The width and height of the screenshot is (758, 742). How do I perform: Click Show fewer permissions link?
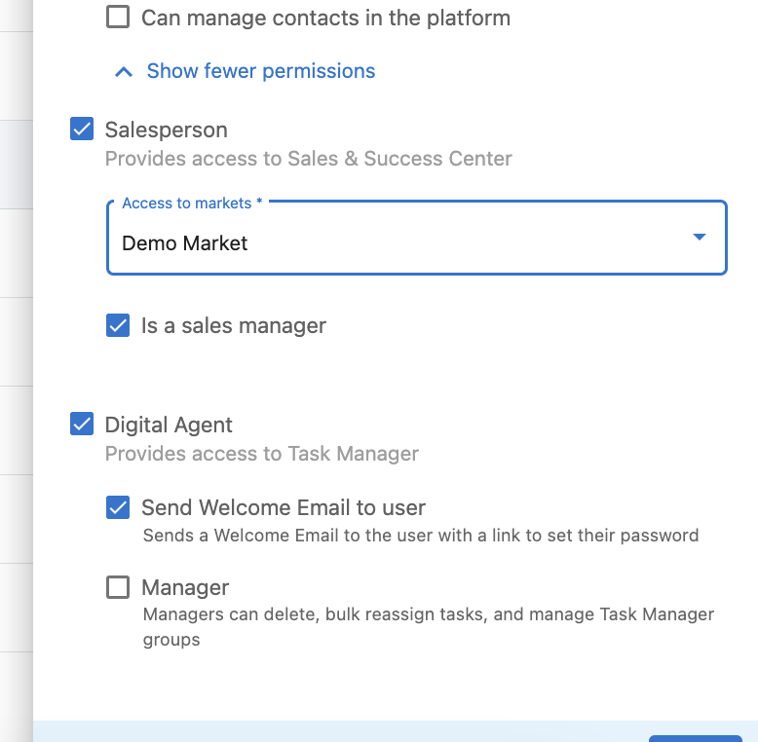point(261,71)
